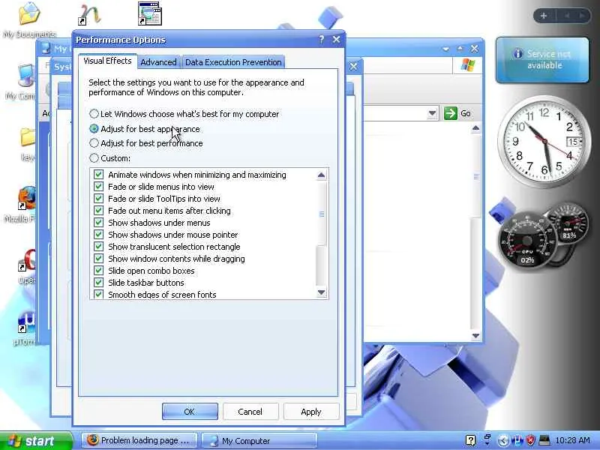This screenshot has height=450, width=600.
Task: Toggle Show shadows under mouse pointer checkbox
Action: [99, 235]
